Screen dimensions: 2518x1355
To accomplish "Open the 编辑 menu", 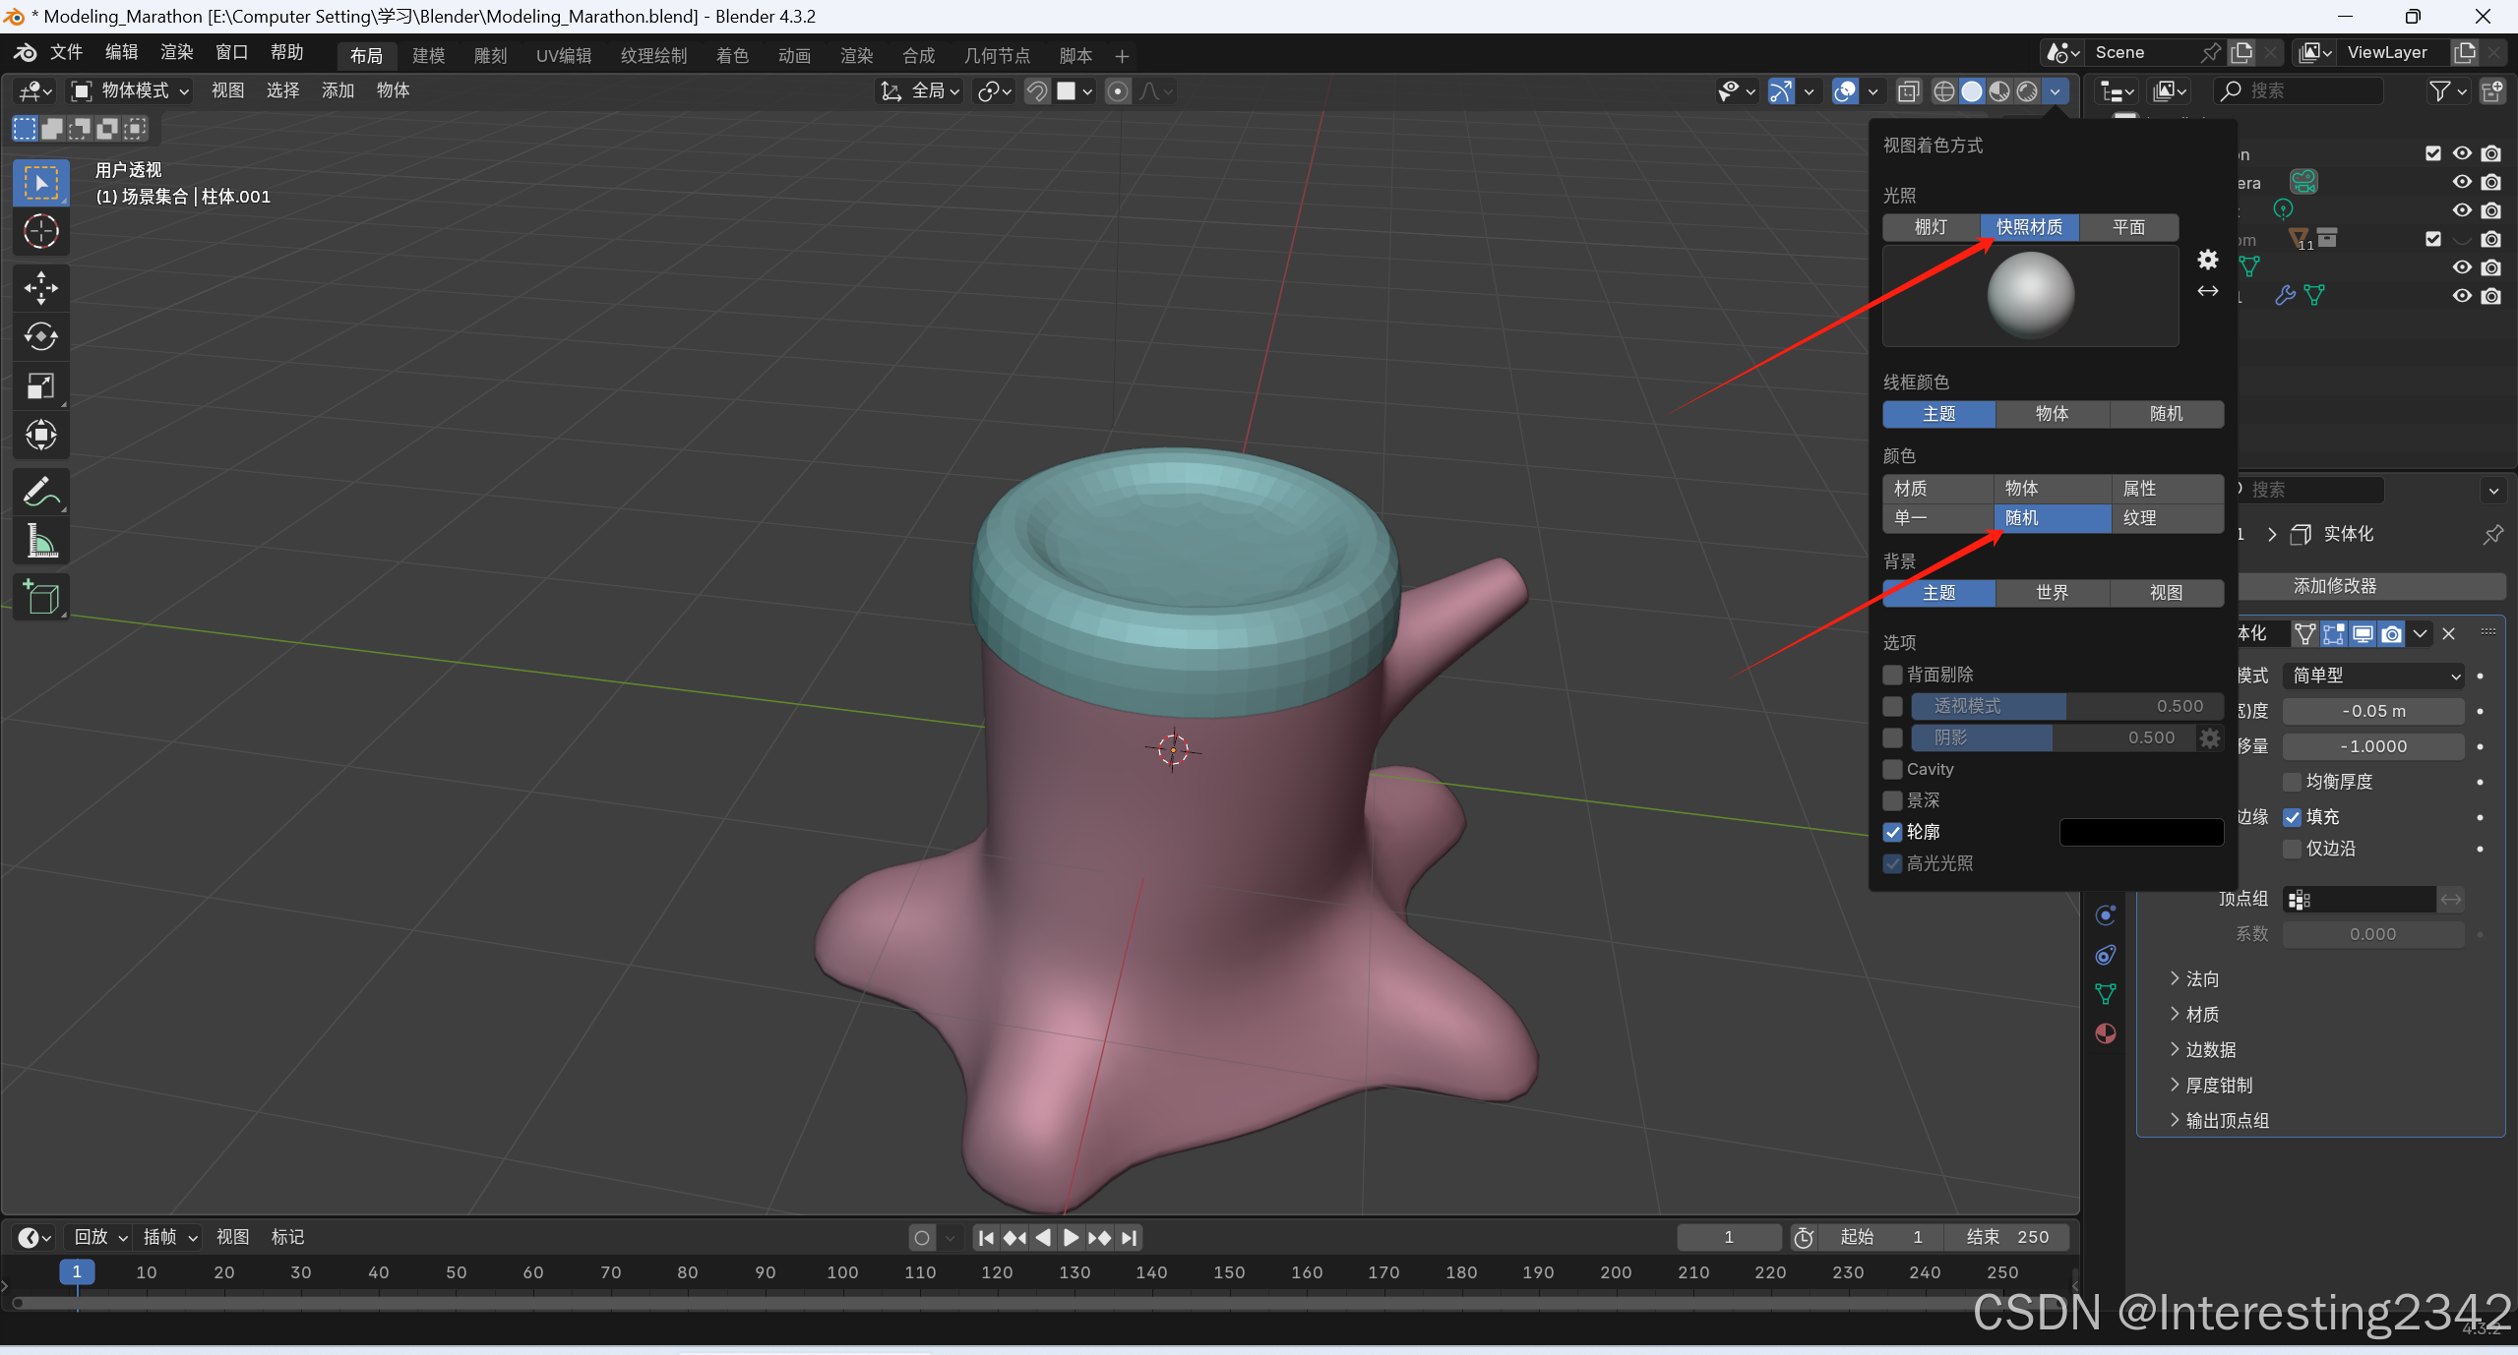I will click(x=121, y=52).
